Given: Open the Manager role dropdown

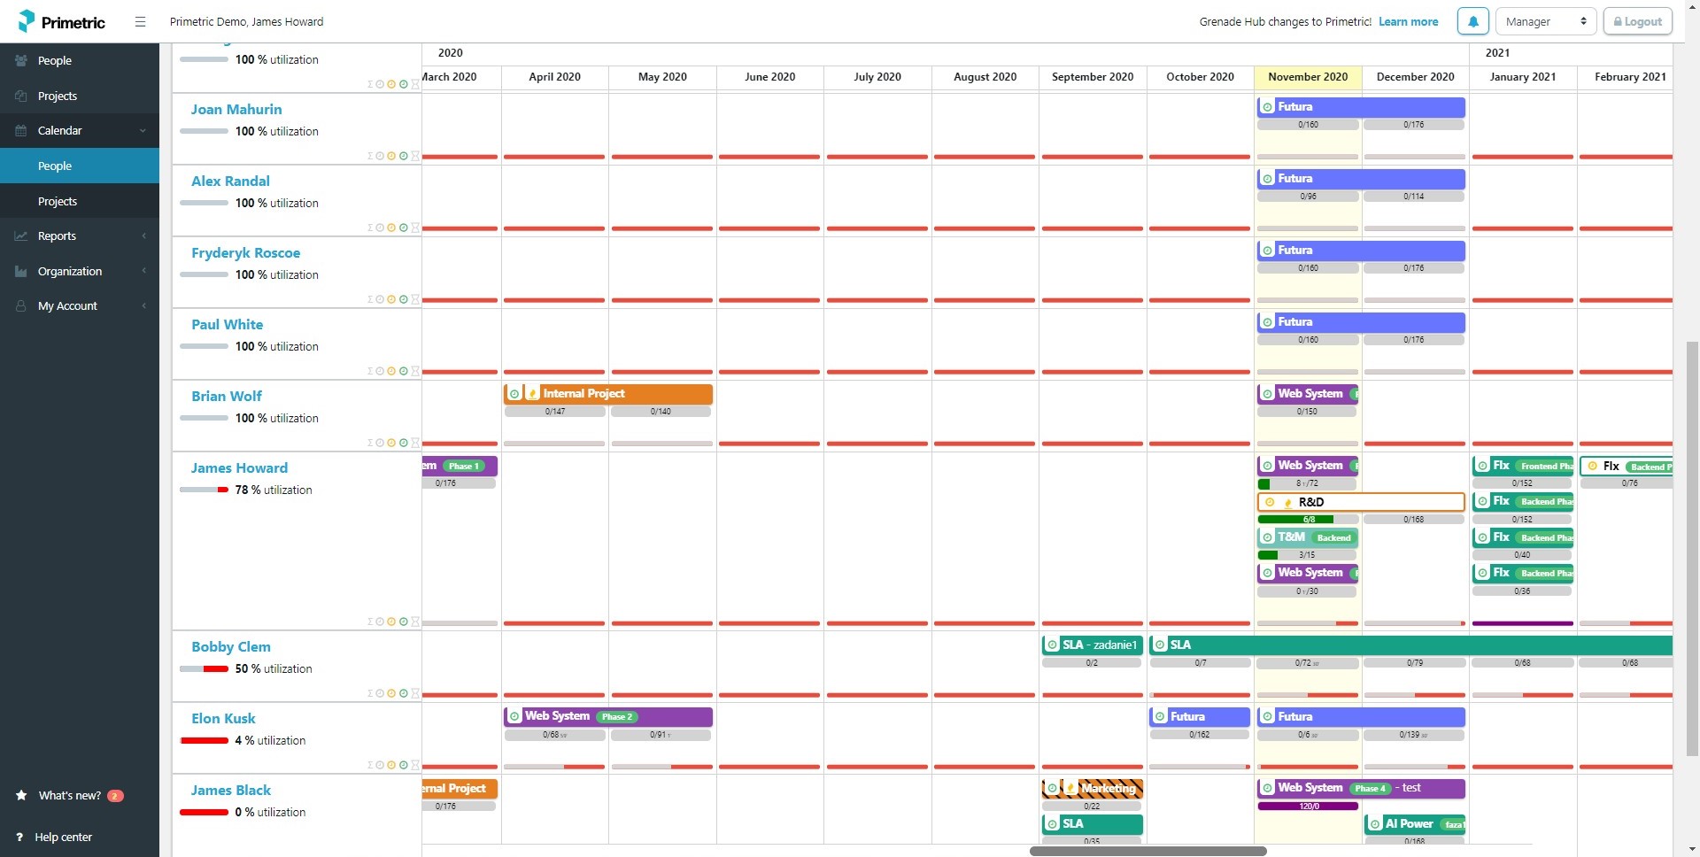Looking at the screenshot, I should (1546, 21).
